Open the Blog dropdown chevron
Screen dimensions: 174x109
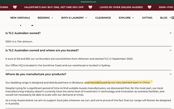tap(170, 18)
